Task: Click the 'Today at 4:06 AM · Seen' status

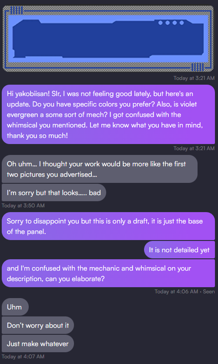Action: pos(184,292)
